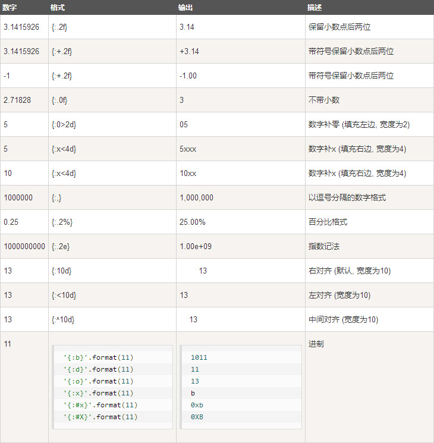Click the 以逗号分隔的数字格式 description
434x443 pixels.
tap(347, 197)
